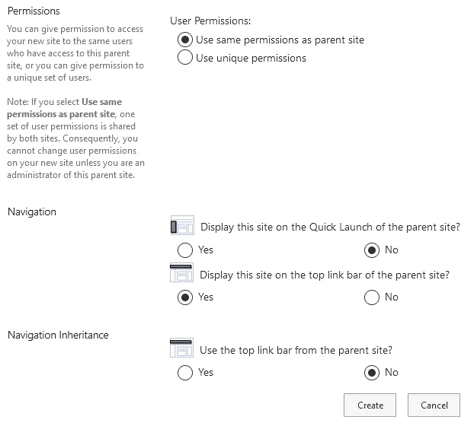Click the top link bar display icon

tap(182, 273)
